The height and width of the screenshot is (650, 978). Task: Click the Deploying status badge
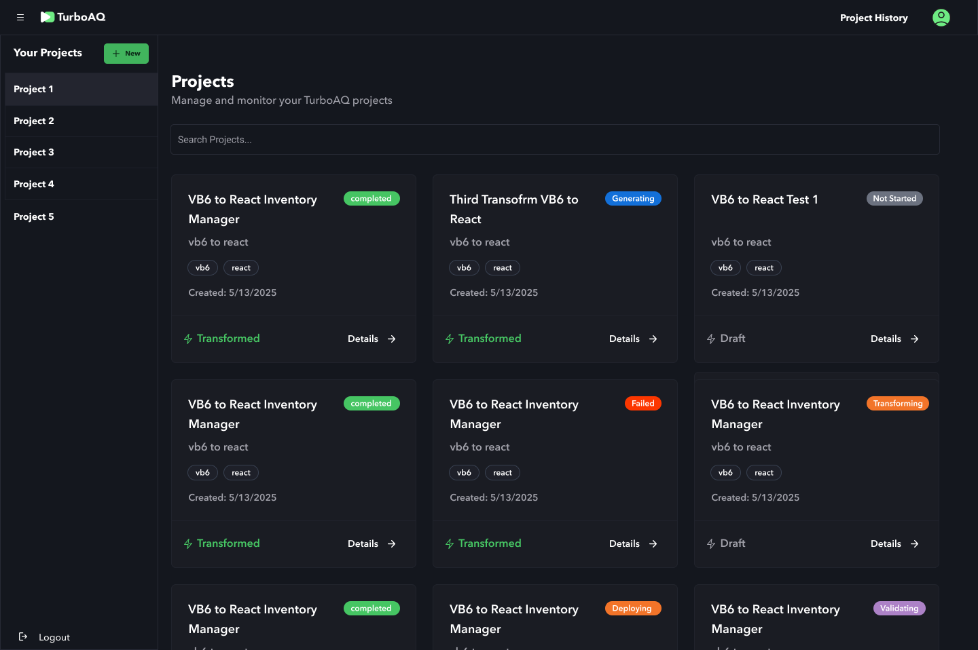[x=633, y=609]
